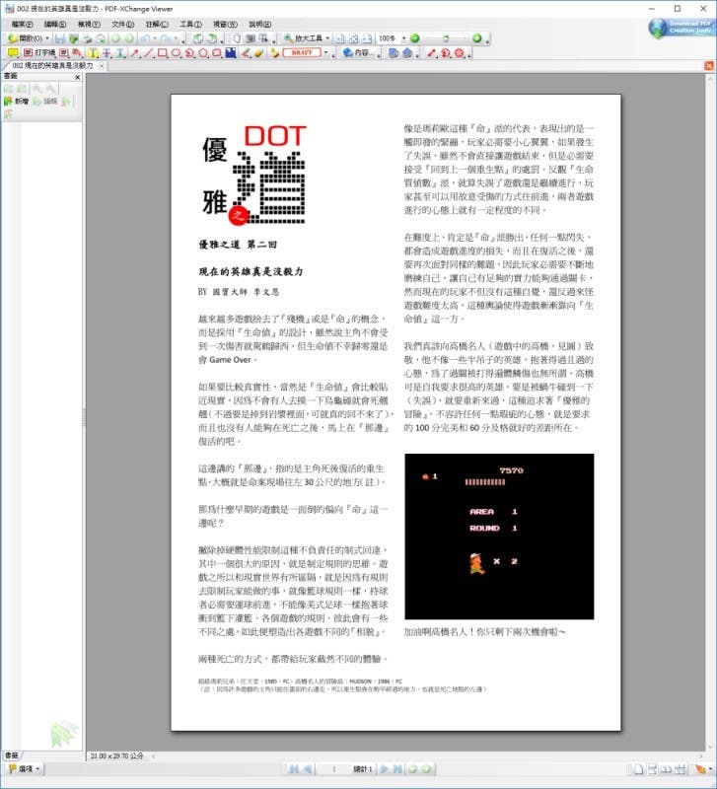Click the green minus zoom-out button
The image size is (717, 789).
coord(414,38)
